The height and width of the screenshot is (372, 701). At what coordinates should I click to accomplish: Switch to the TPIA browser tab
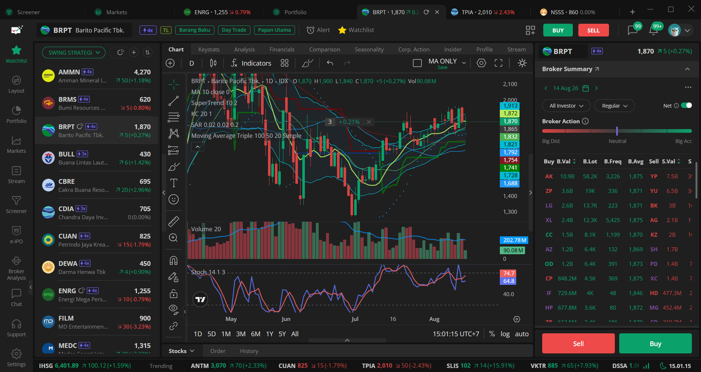coord(488,12)
